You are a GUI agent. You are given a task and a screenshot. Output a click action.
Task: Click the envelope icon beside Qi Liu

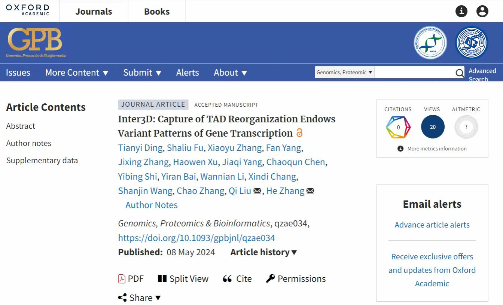point(257,191)
